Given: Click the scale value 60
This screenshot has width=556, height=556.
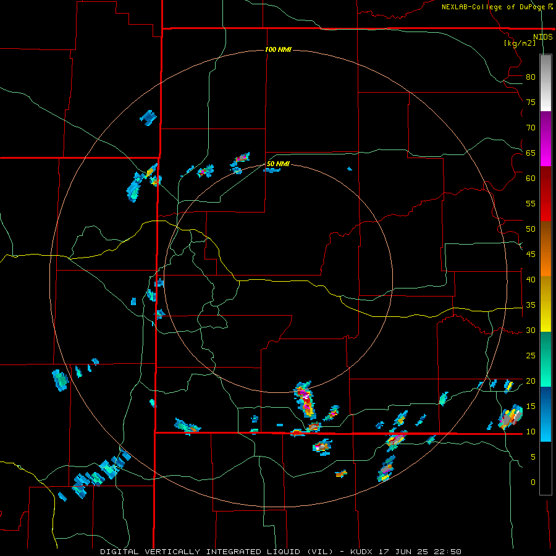Looking at the screenshot, I should (x=531, y=179).
